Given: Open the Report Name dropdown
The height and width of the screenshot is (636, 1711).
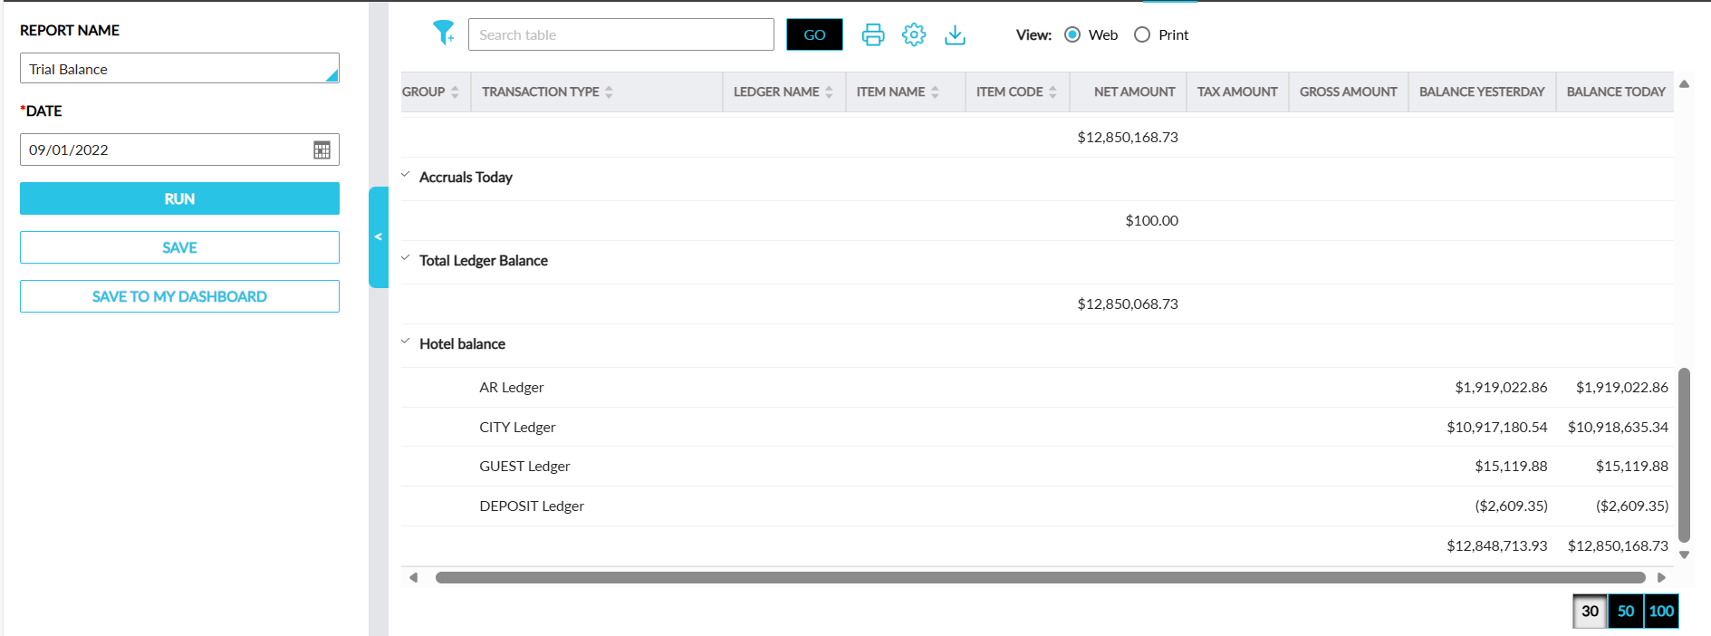Looking at the screenshot, I should 179,69.
